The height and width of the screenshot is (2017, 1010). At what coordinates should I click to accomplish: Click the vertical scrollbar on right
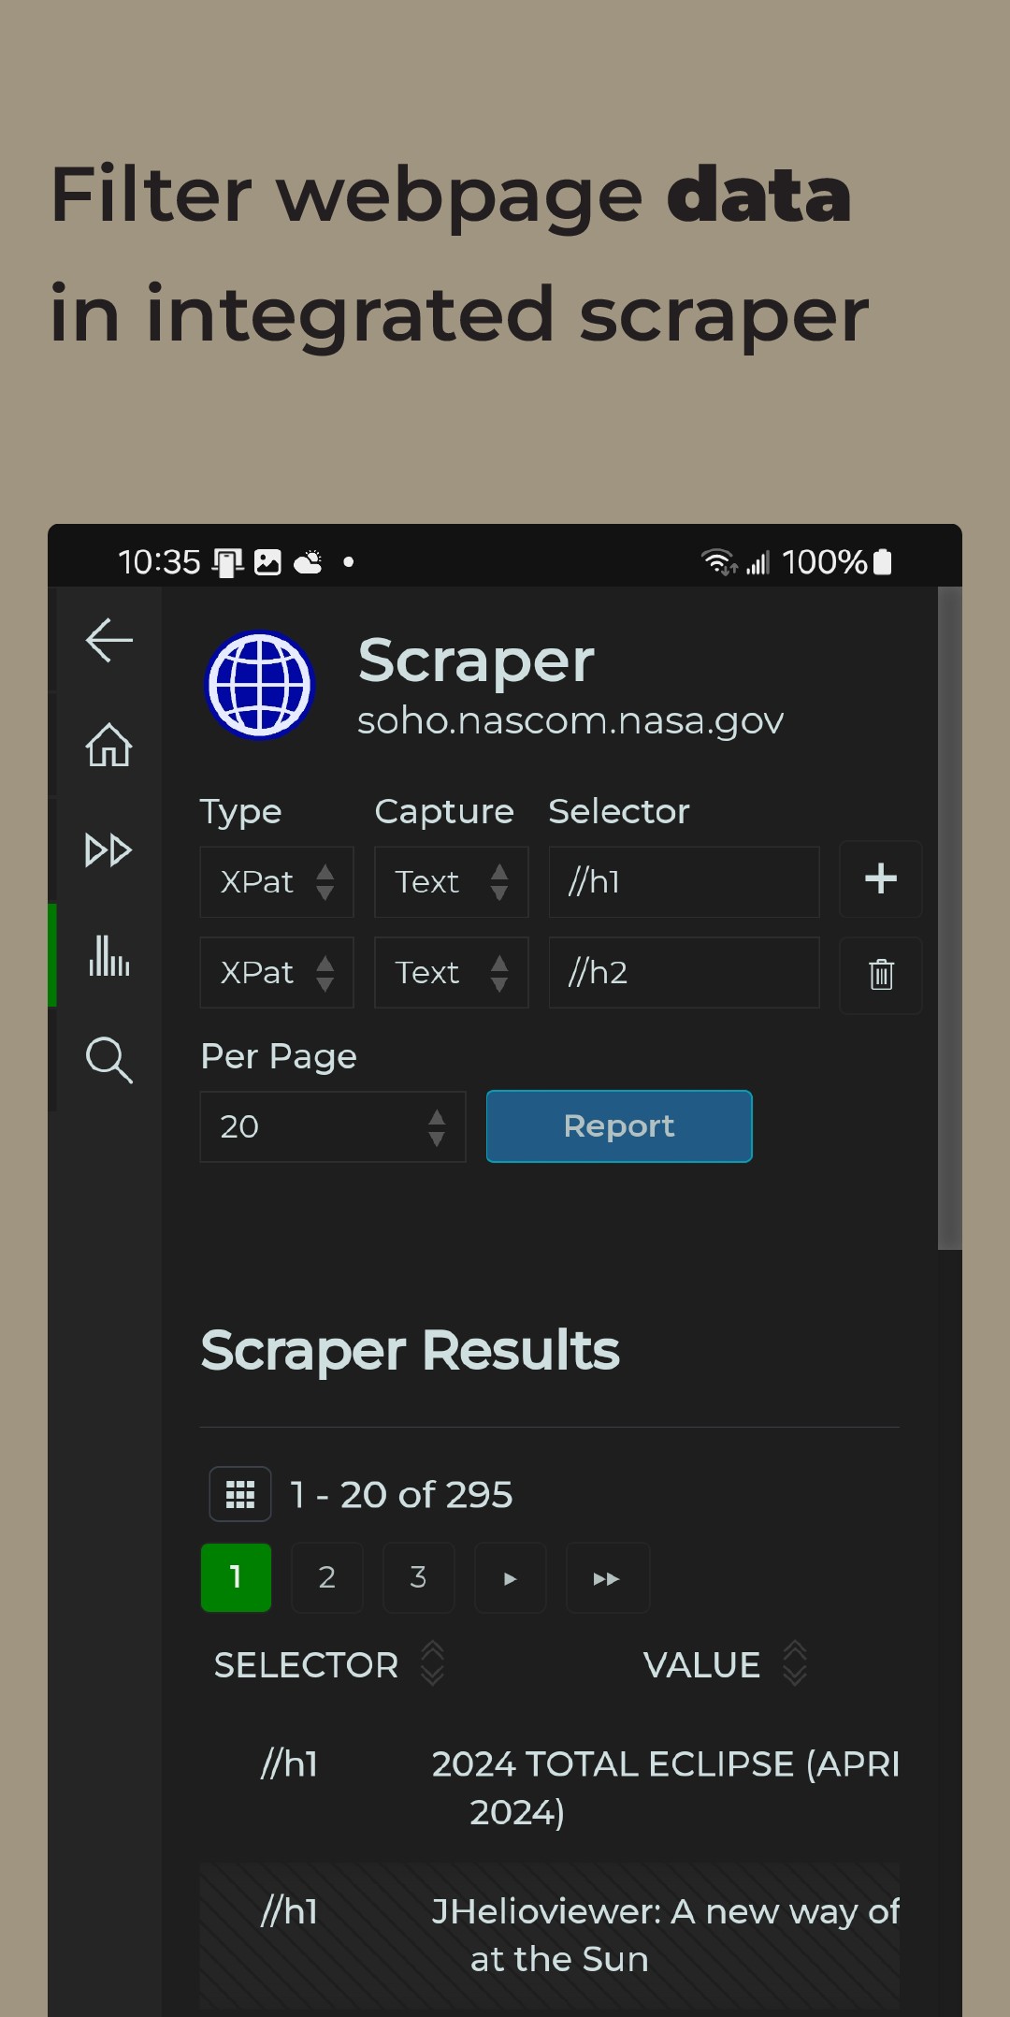(949, 917)
